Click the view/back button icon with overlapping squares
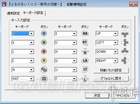The image size is (140, 104). click(44, 70)
